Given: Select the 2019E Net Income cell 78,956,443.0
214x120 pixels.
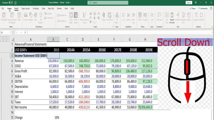Looking at the screenshot, I should click(145, 107).
